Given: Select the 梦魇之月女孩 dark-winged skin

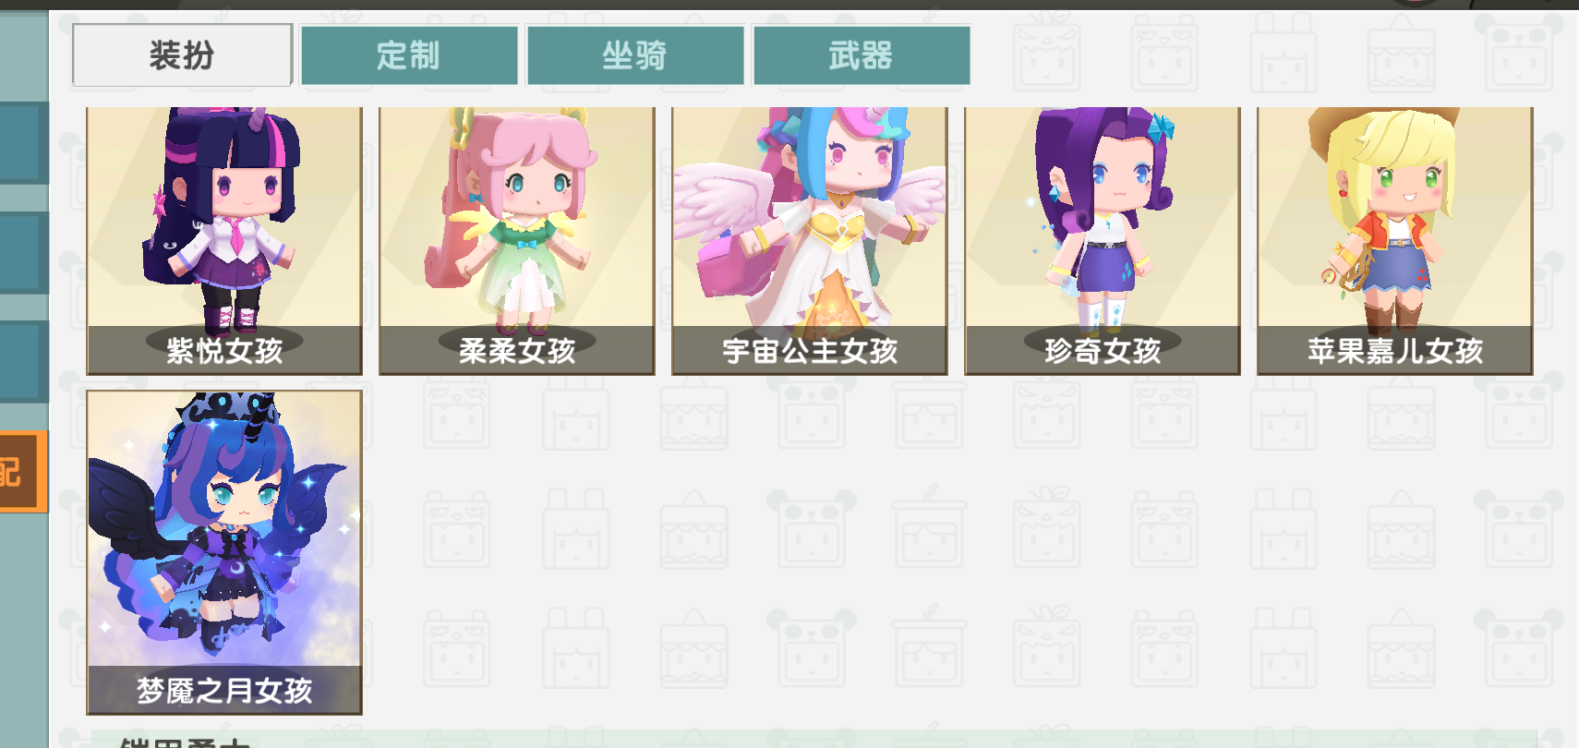Looking at the screenshot, I should click(224, 552).
